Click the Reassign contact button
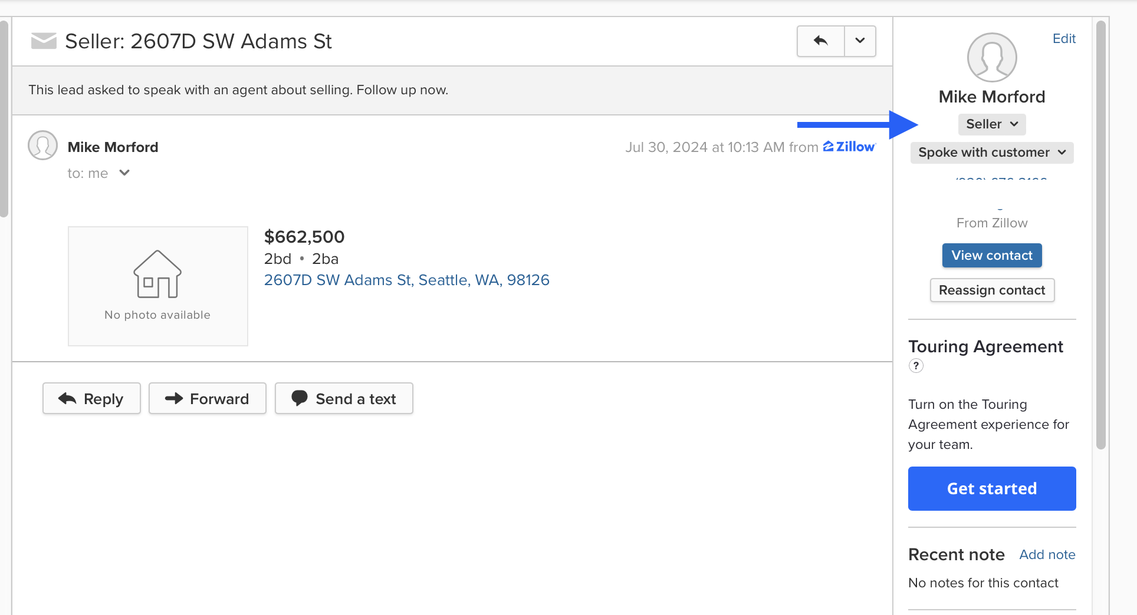Viewport: 1137px width, 615px height. pos(992,290)
